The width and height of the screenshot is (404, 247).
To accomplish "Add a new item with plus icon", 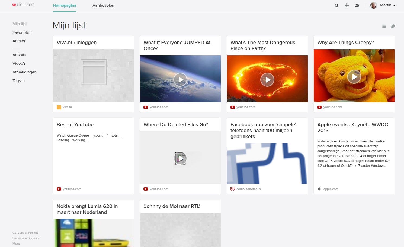I will (x=347, y=5).
